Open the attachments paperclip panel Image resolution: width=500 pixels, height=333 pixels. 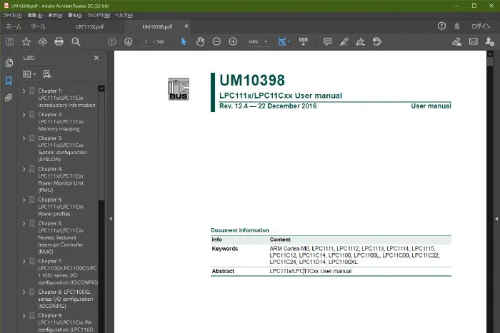click(9, 98)
